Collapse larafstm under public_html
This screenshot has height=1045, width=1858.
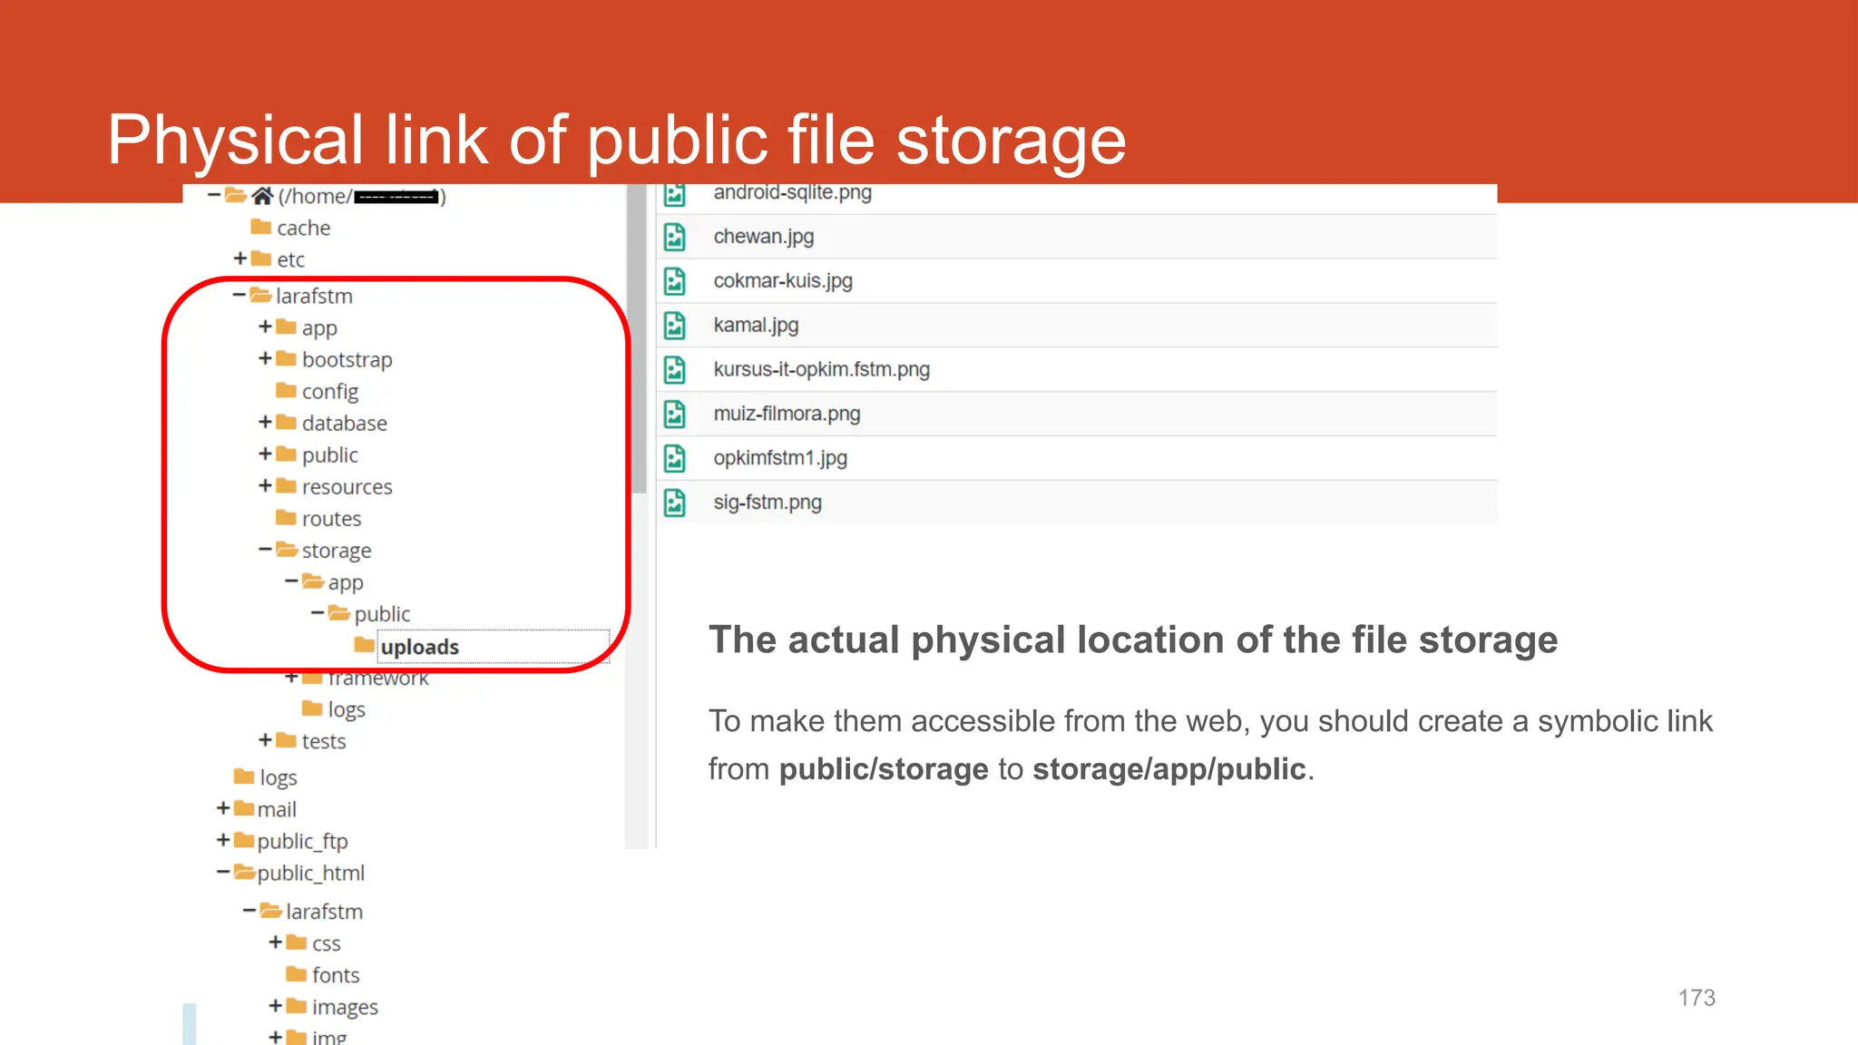(x=249, y=910)
